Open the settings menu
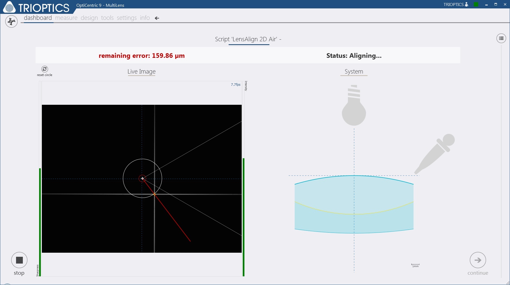Screen dimensions: 510x285 point(126,18)
